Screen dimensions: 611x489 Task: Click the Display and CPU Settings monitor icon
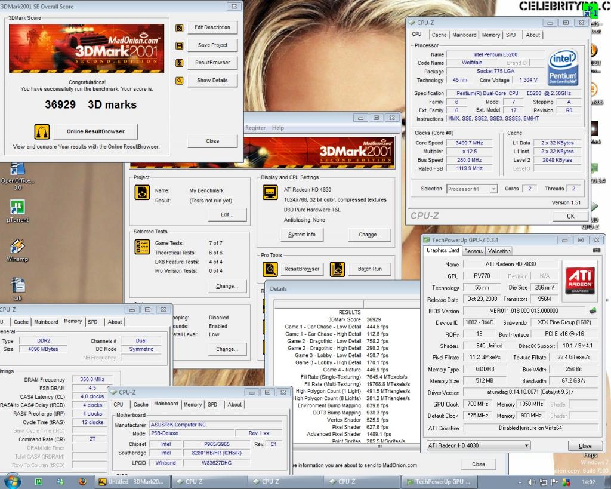[270, 193]
